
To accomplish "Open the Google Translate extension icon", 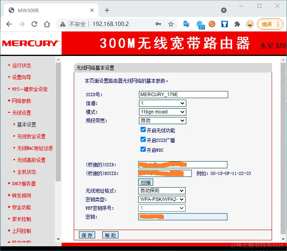I will point(186,24).
